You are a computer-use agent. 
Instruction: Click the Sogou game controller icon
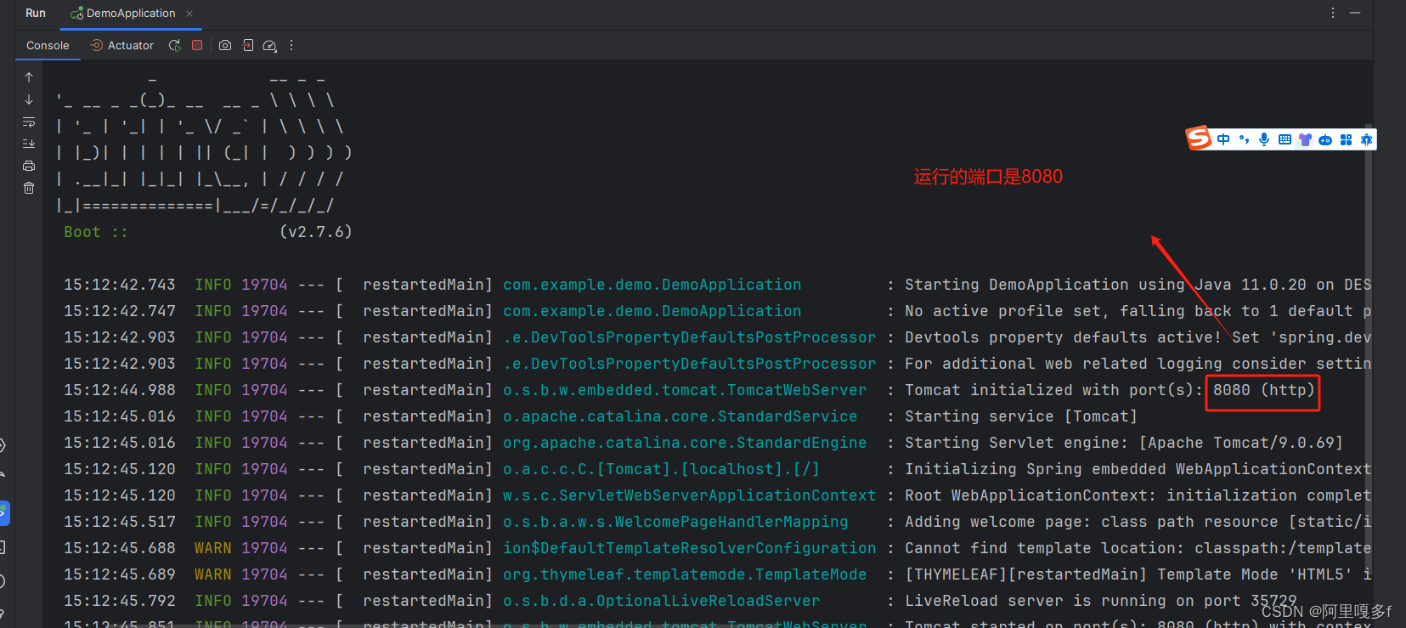tap(1325, 140)
